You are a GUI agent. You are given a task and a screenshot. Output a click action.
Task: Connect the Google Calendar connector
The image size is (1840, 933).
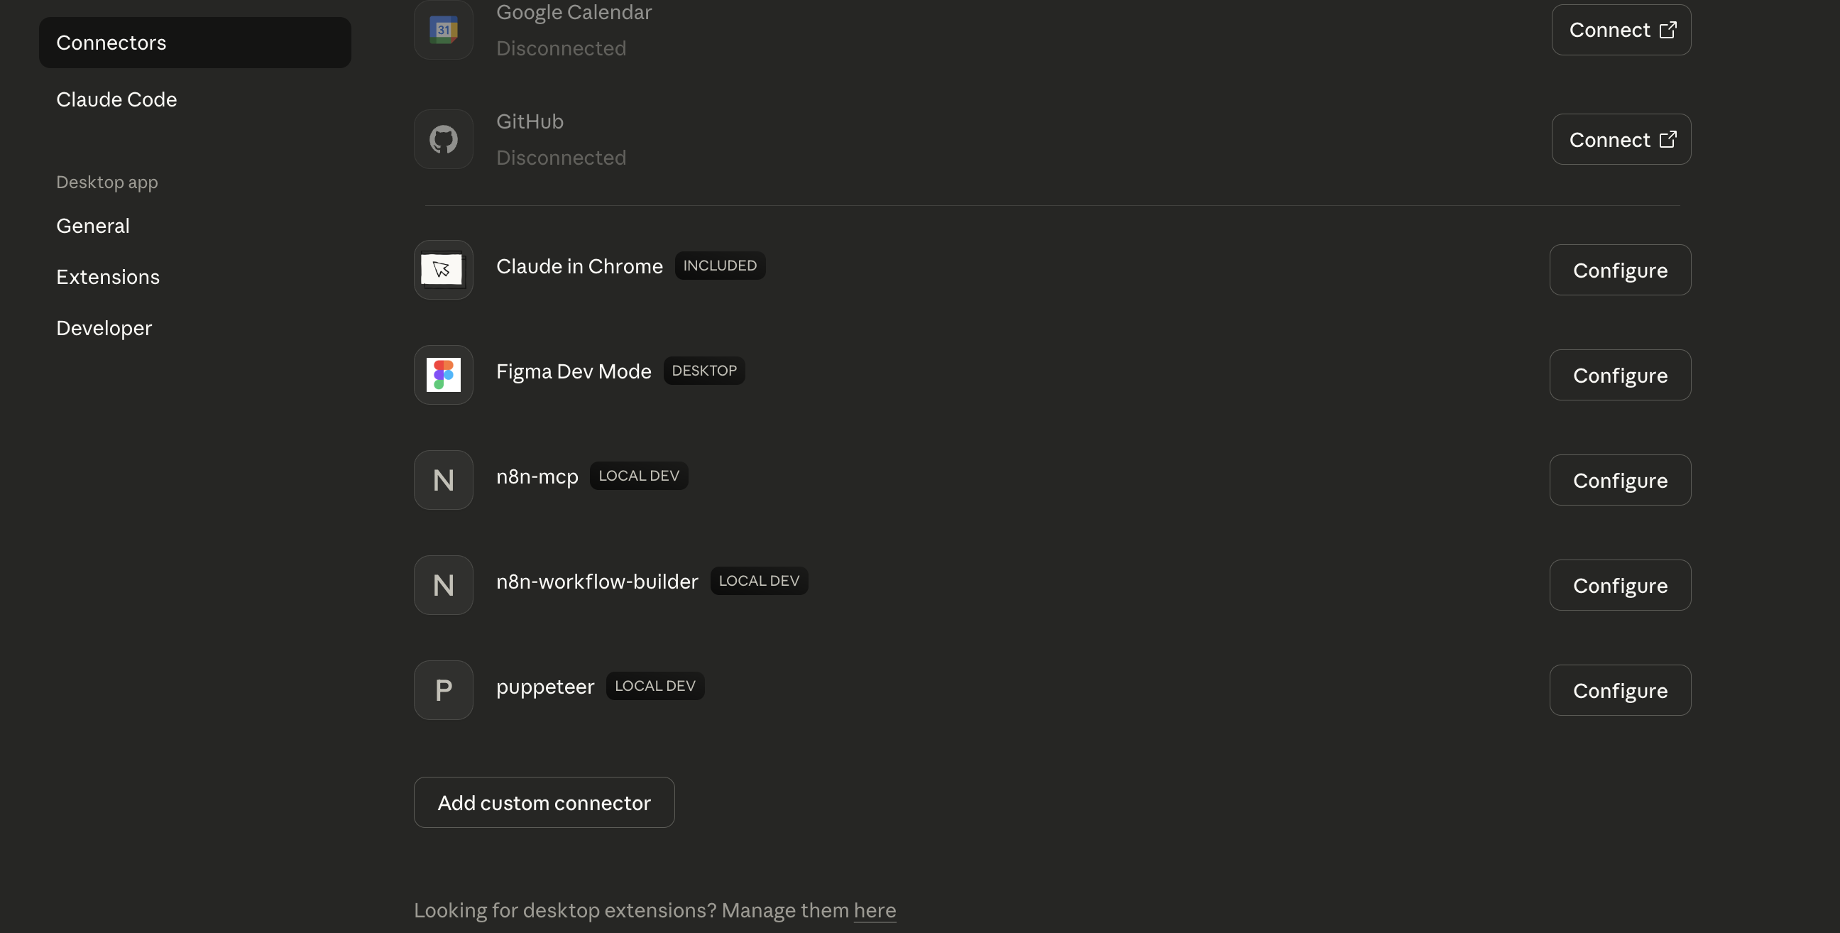coord(1620,30)
